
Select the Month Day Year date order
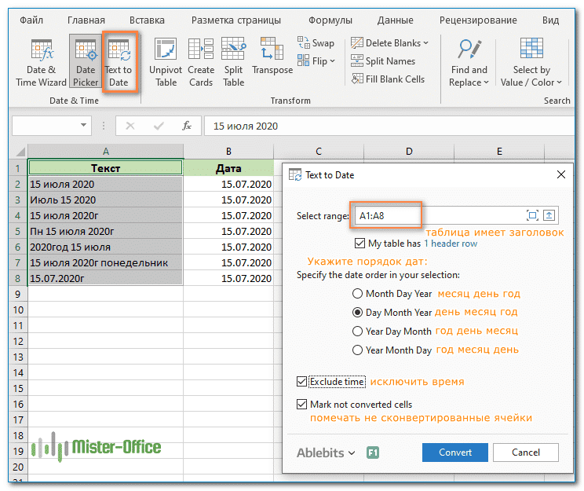(x=358, y=294)
